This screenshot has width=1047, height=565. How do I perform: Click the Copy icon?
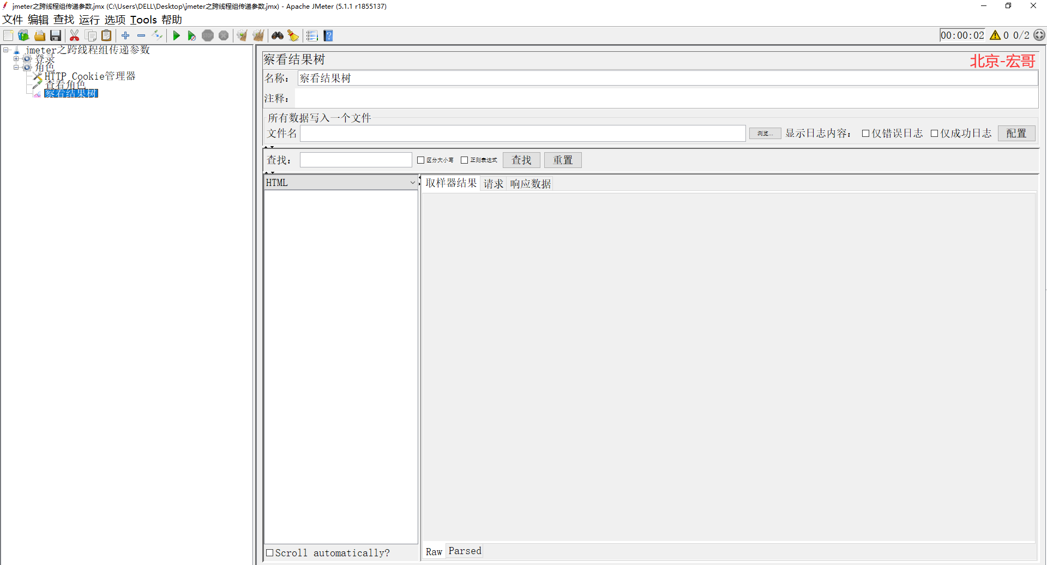point(91,35)
